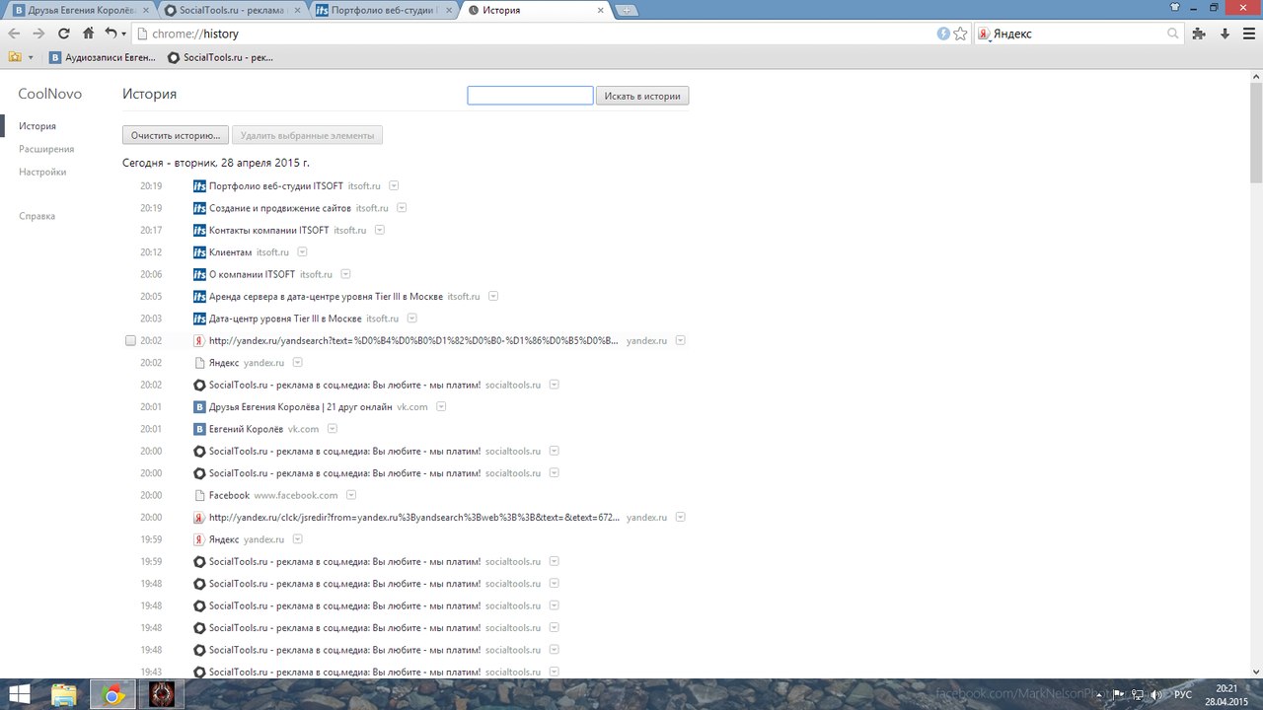Open Справка in the left sidebar
The width and height of the screenshot is (1263, 710).
tap(37, 216)
